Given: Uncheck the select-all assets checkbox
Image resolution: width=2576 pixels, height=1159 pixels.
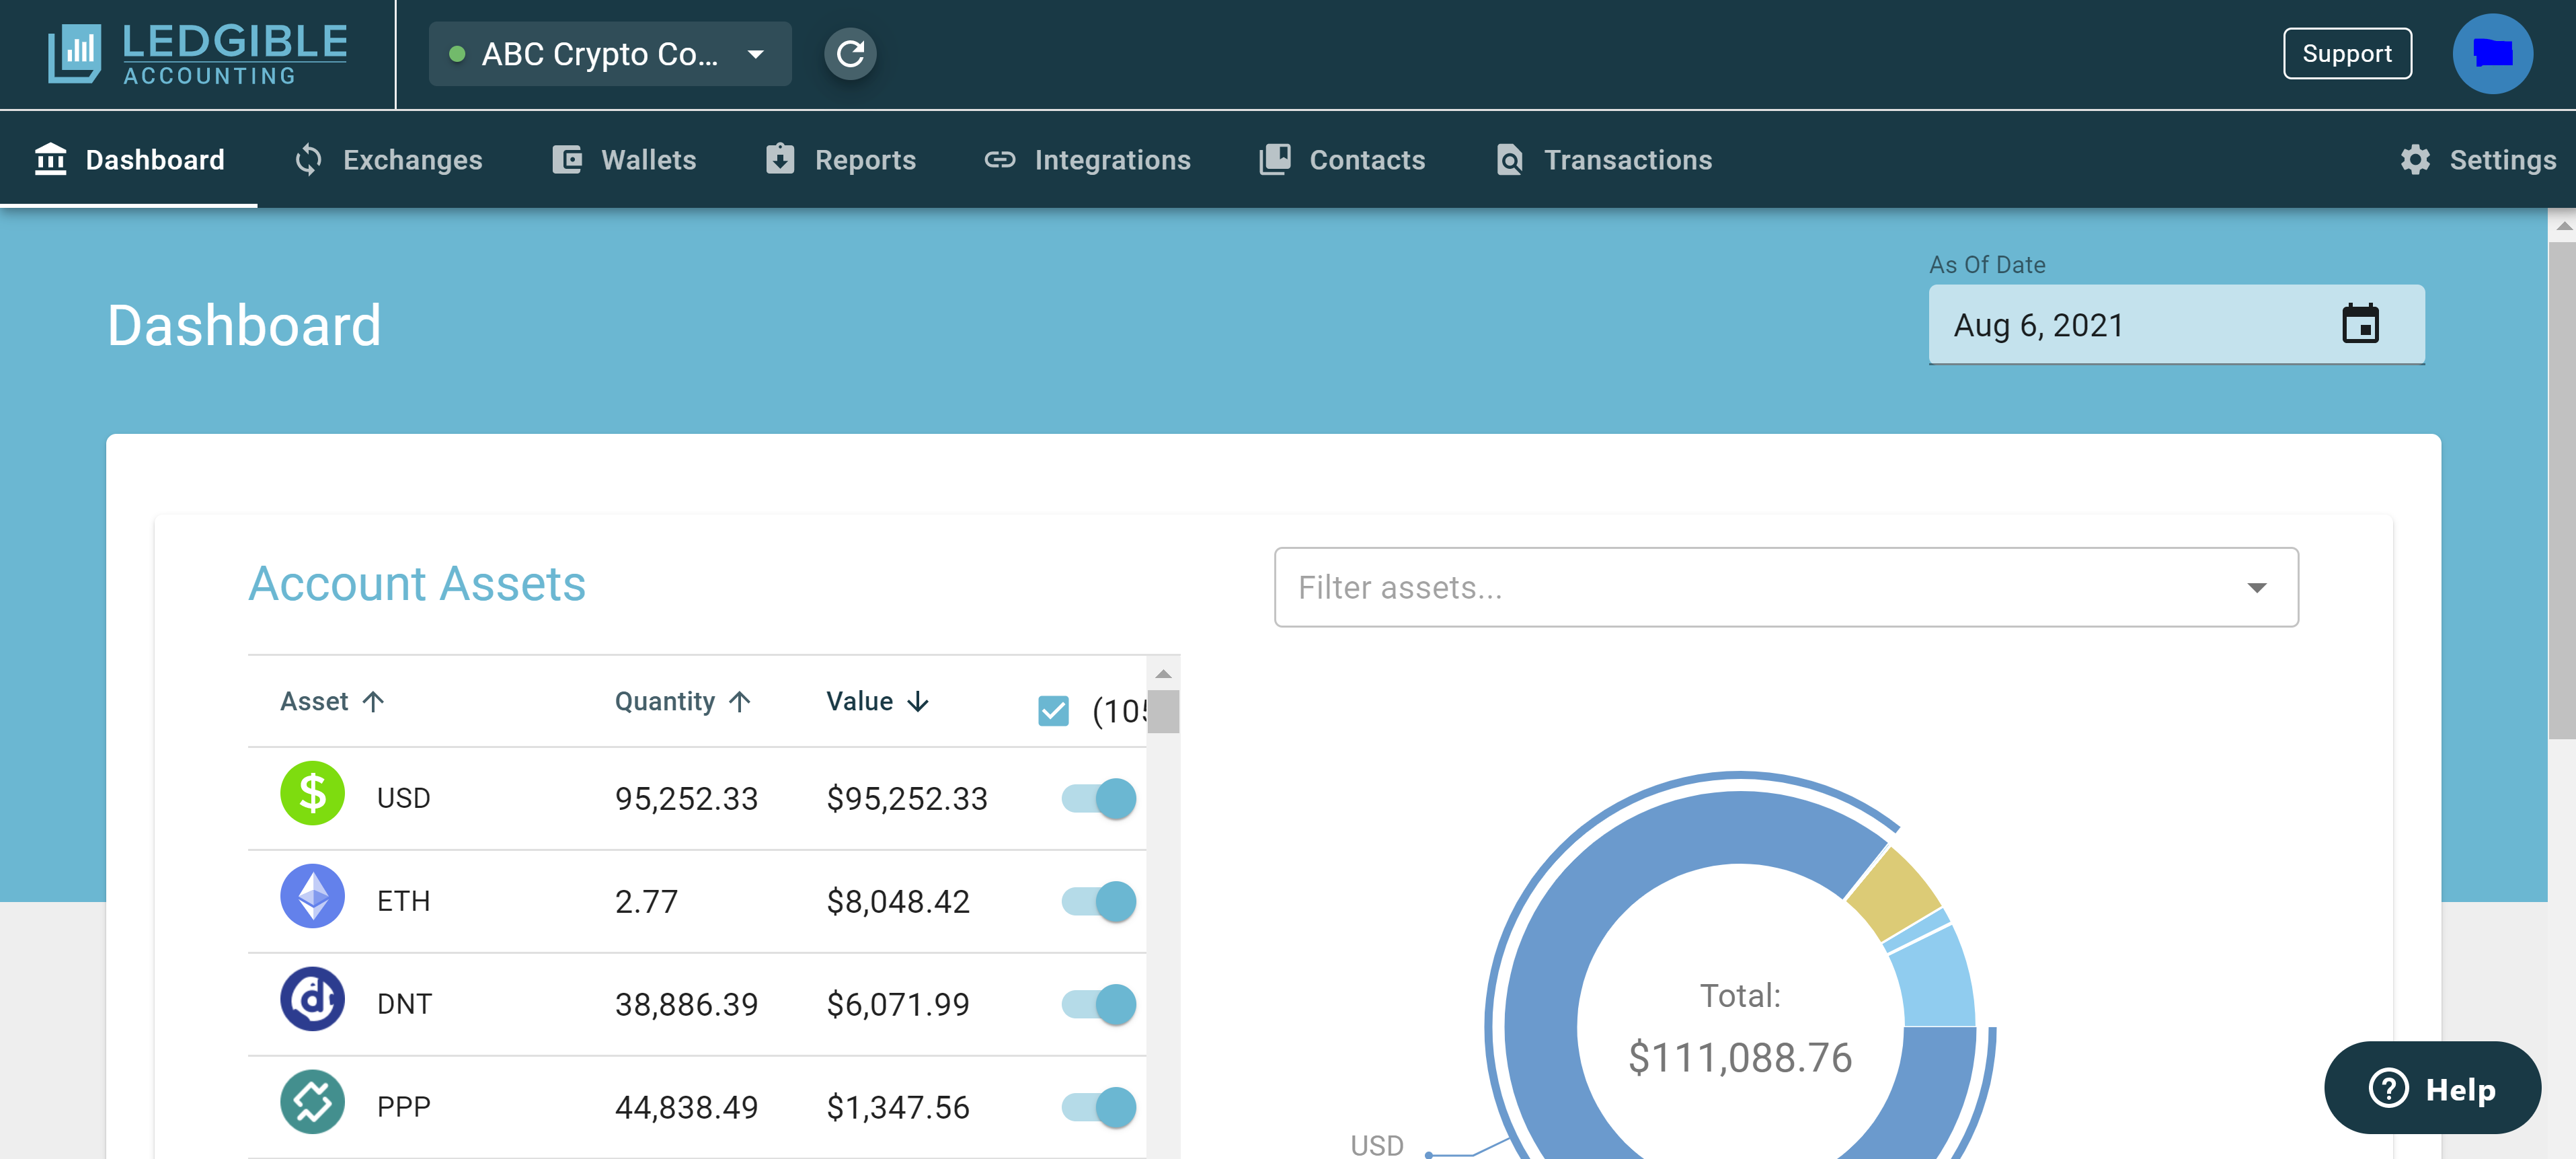Looking at the screenshot, I should (1053, 711).
